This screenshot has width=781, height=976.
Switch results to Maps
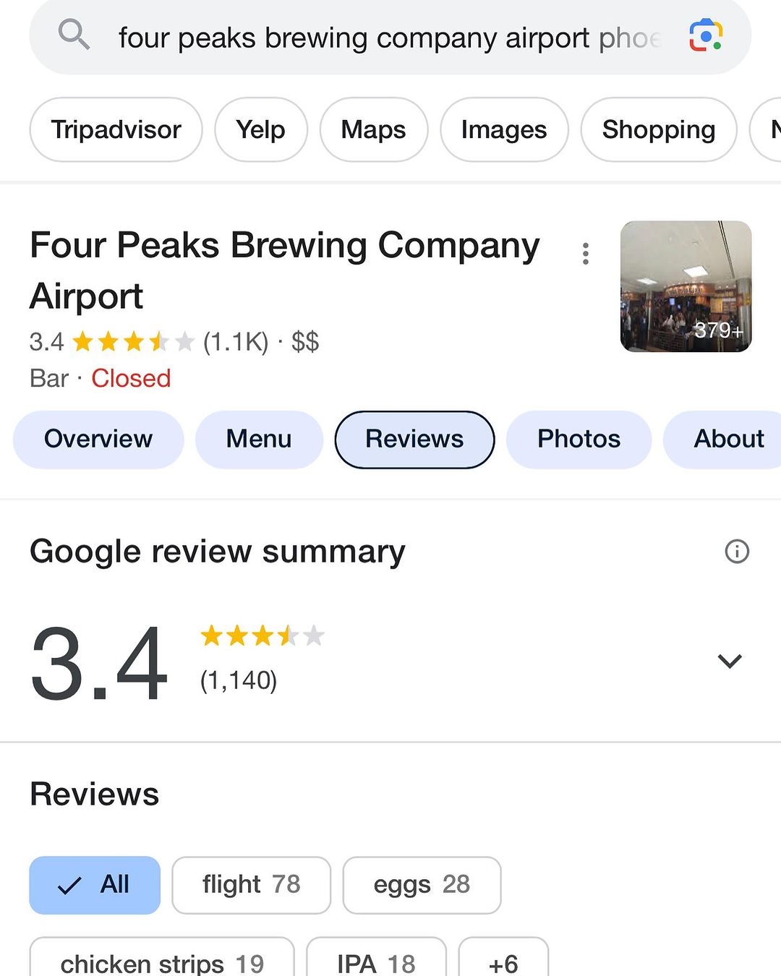click(x=373, y=130)
